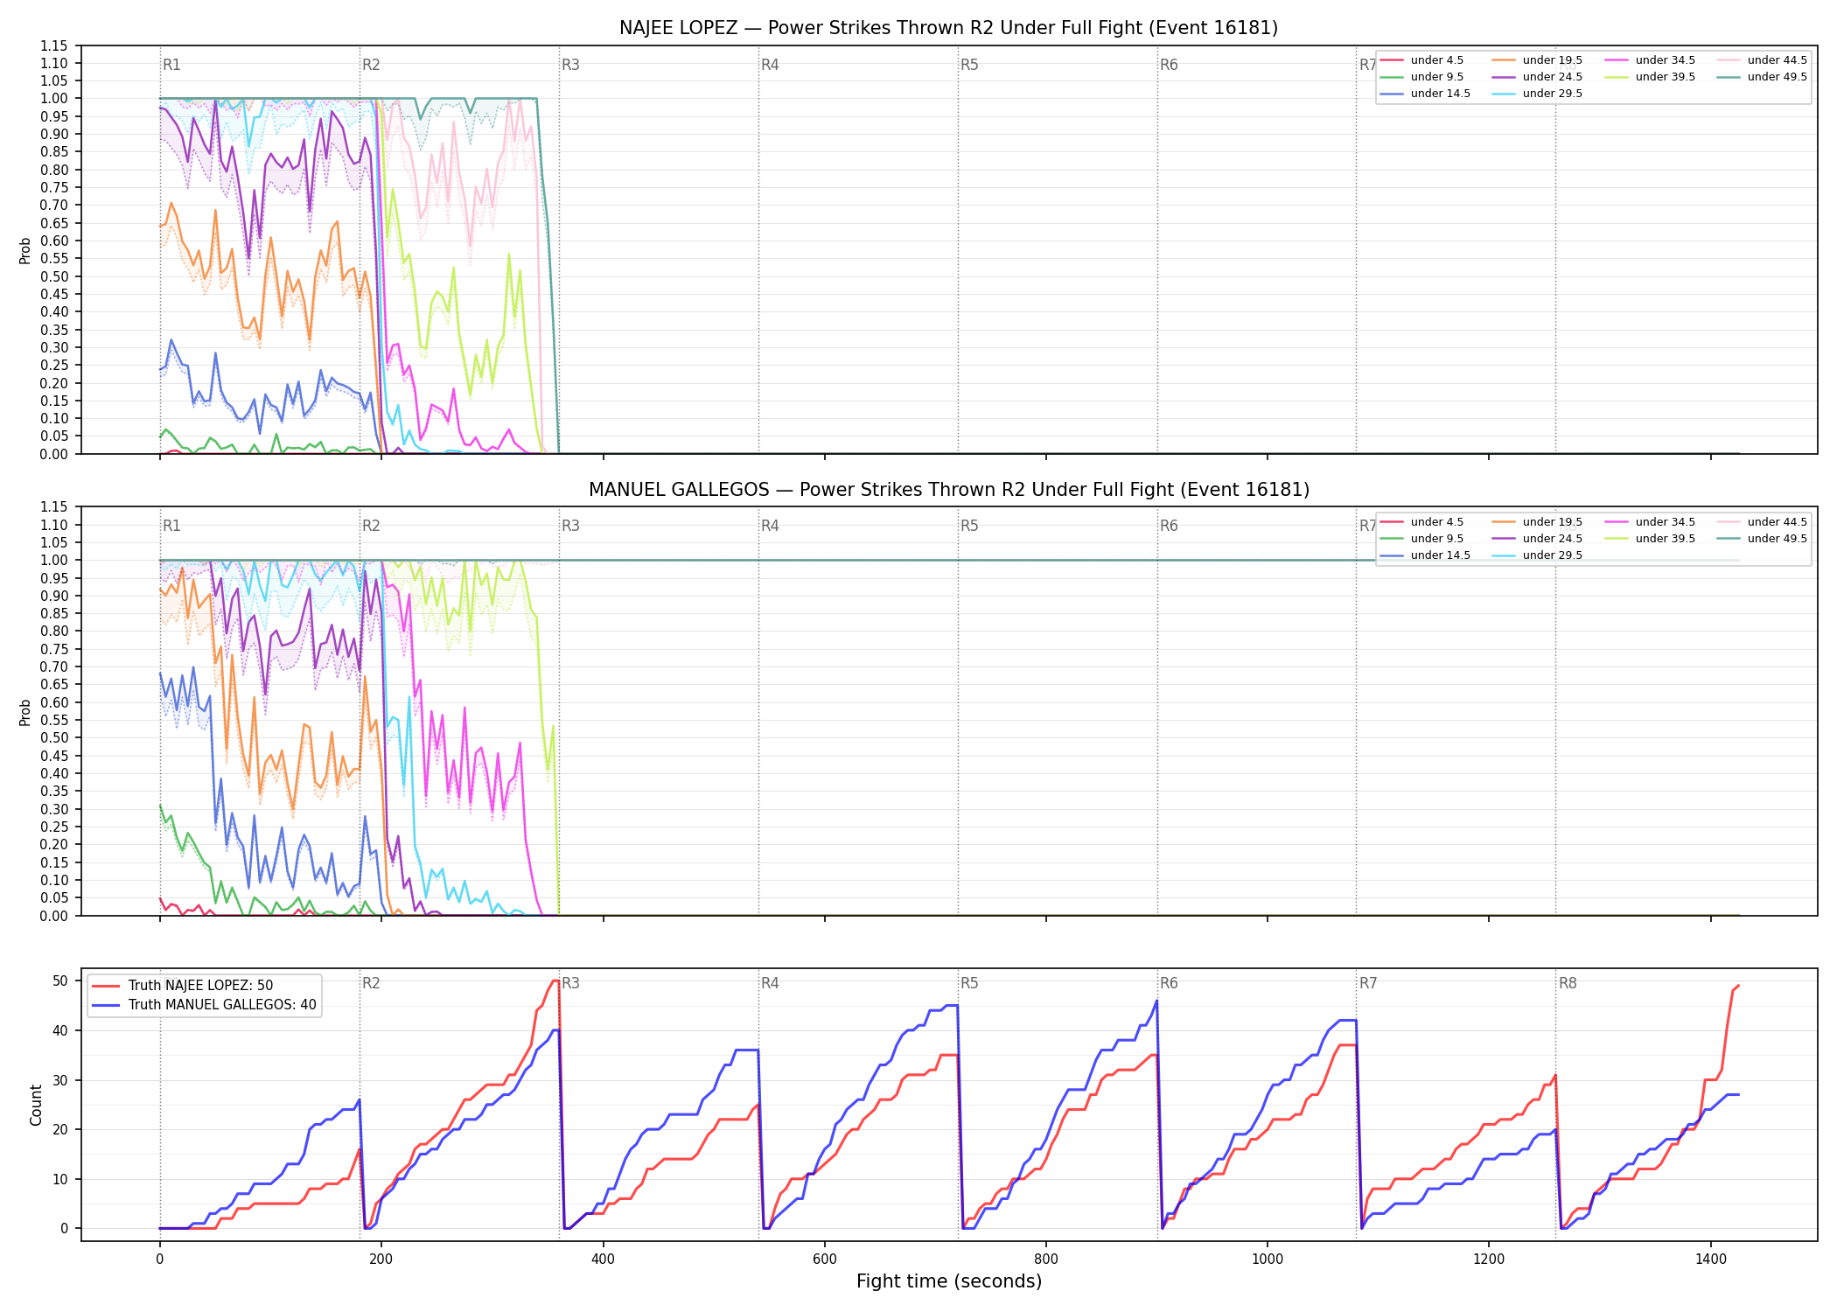
Task: Click the 50 tick on Count axis
Action: [x=60, y=981]
